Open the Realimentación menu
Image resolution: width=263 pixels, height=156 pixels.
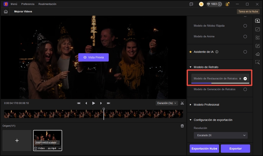(x=47, y=4)
